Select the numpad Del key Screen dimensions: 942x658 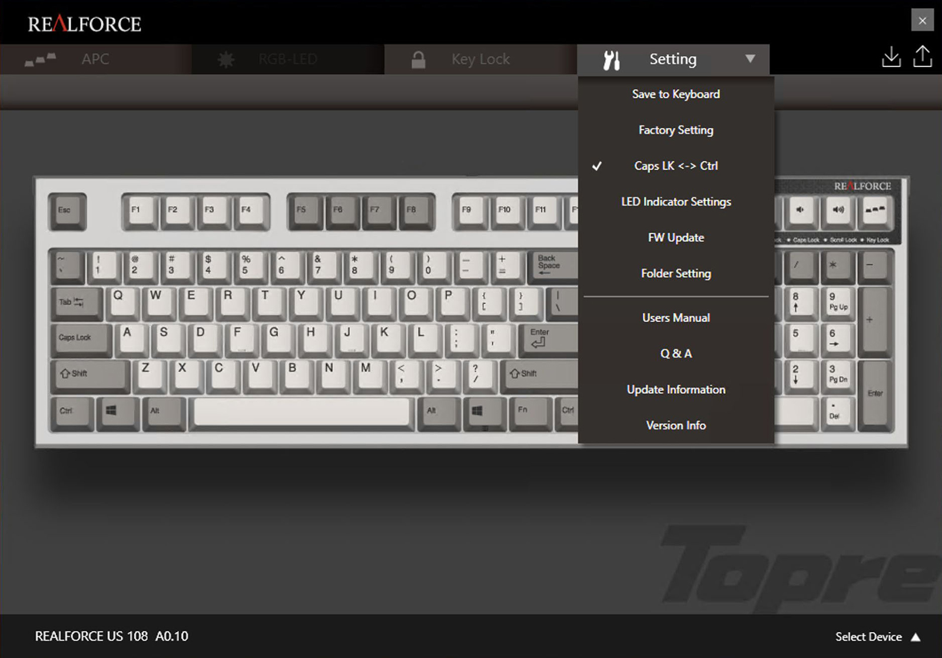(838, 413)
